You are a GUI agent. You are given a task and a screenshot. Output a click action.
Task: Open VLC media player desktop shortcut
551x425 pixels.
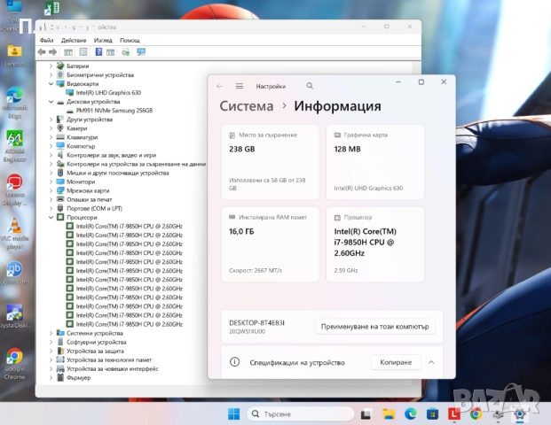[x=15, y=233]
